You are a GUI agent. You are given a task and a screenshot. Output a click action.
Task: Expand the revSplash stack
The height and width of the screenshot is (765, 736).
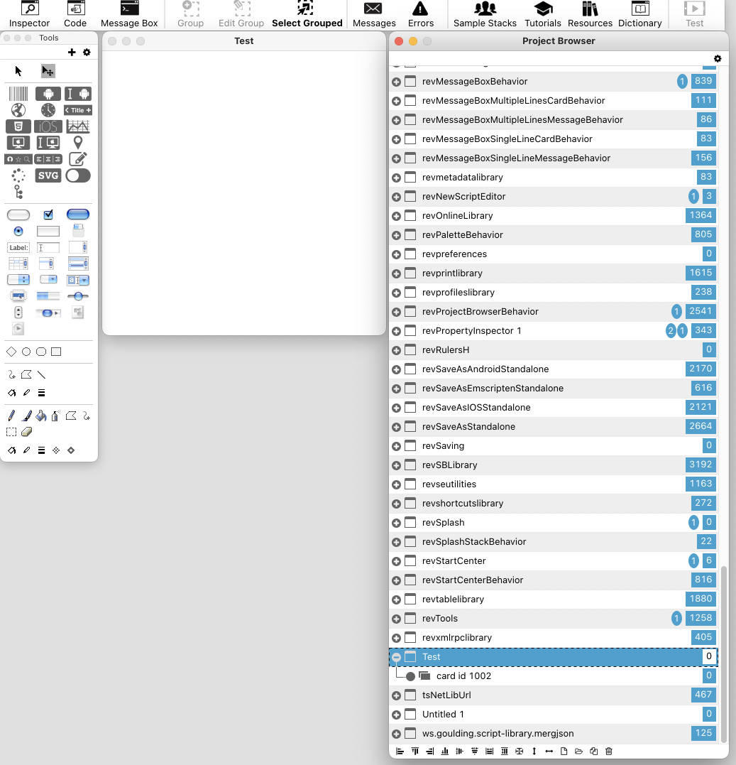tap(396, 523)
